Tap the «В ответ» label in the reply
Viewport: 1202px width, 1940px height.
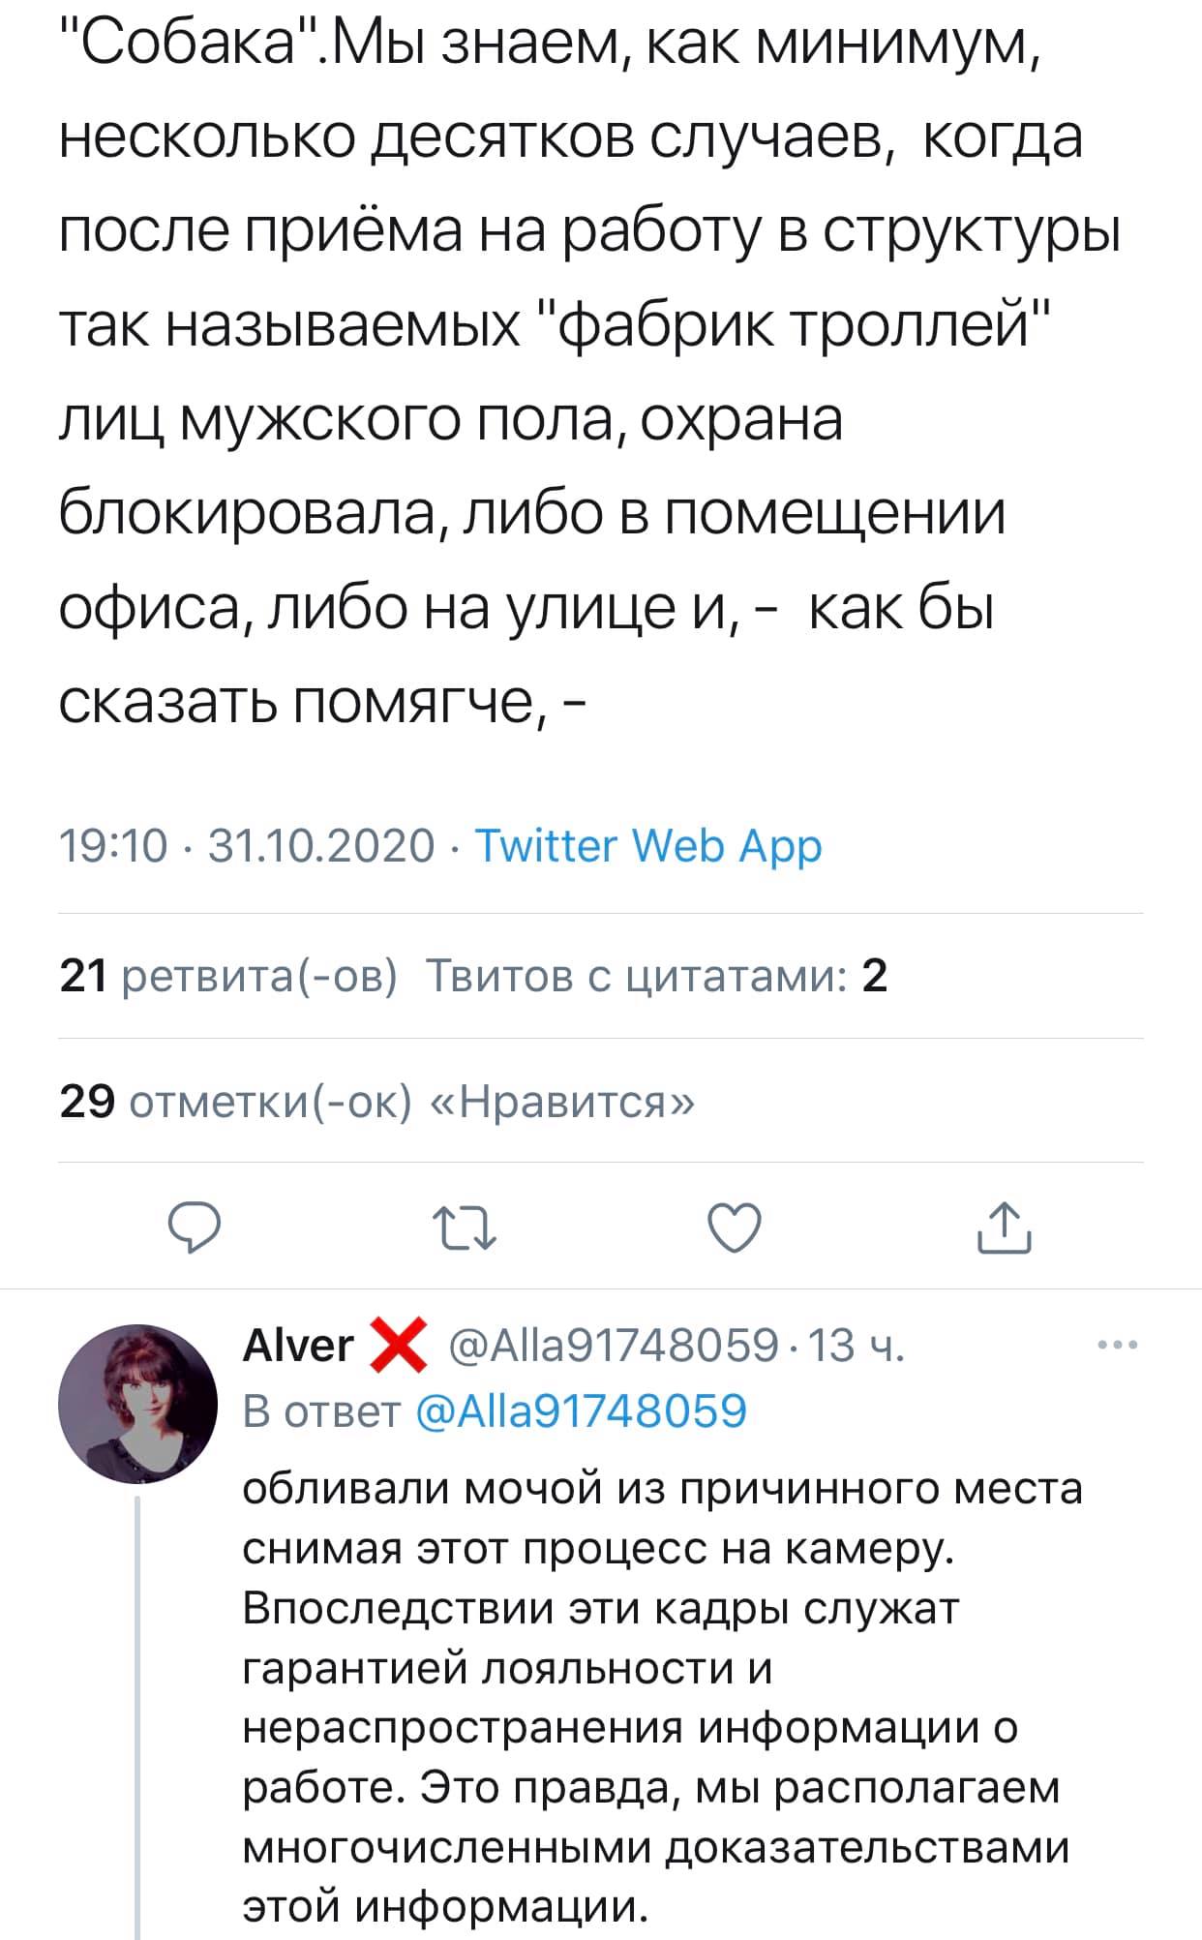click(321, 1410)
